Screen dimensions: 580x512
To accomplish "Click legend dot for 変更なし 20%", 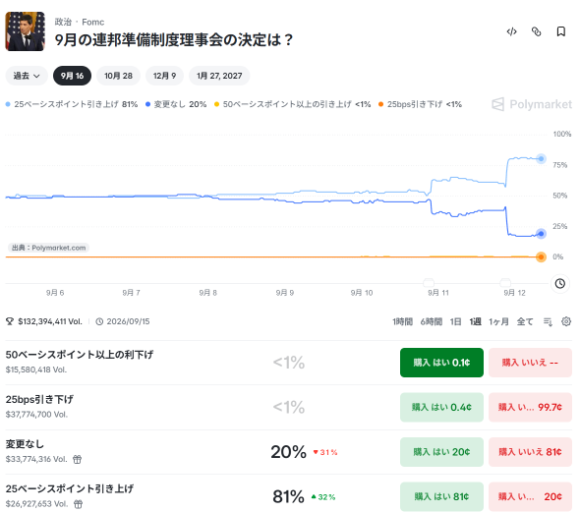I will pyautogui.click(x=148, y=104).
